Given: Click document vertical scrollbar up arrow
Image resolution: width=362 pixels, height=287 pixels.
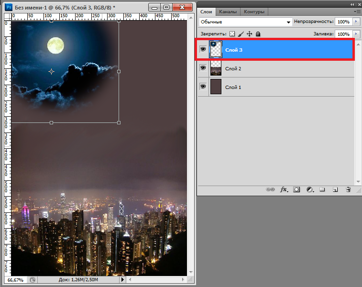Looking at the screenshot, I should 191,18.
